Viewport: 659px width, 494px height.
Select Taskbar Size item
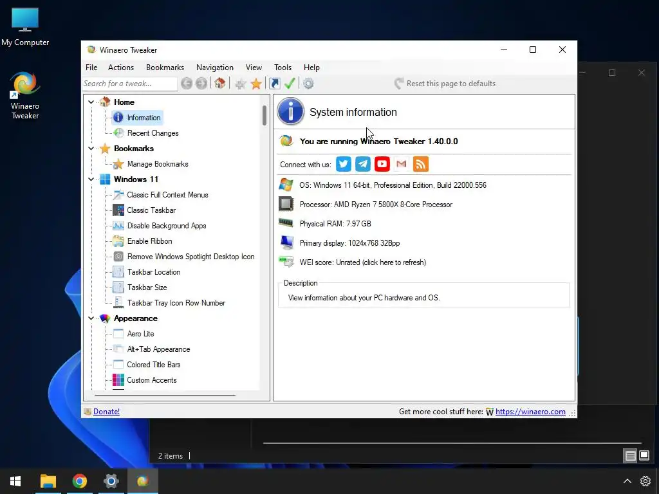147,288
